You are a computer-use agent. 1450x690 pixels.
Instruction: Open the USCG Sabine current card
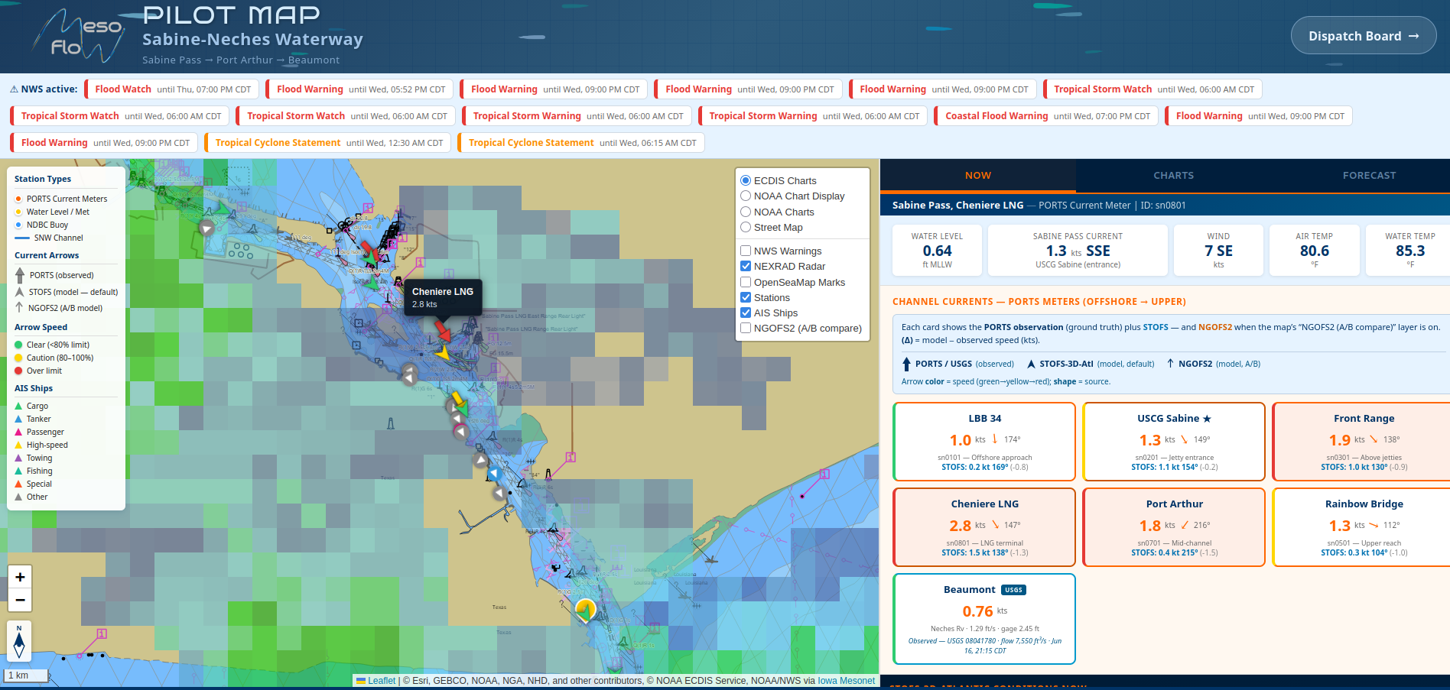coord(1174,442)
